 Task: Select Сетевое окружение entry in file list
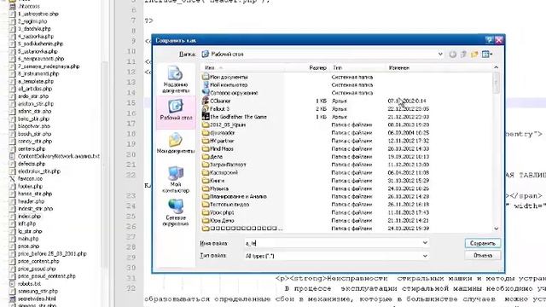point(229,93)
